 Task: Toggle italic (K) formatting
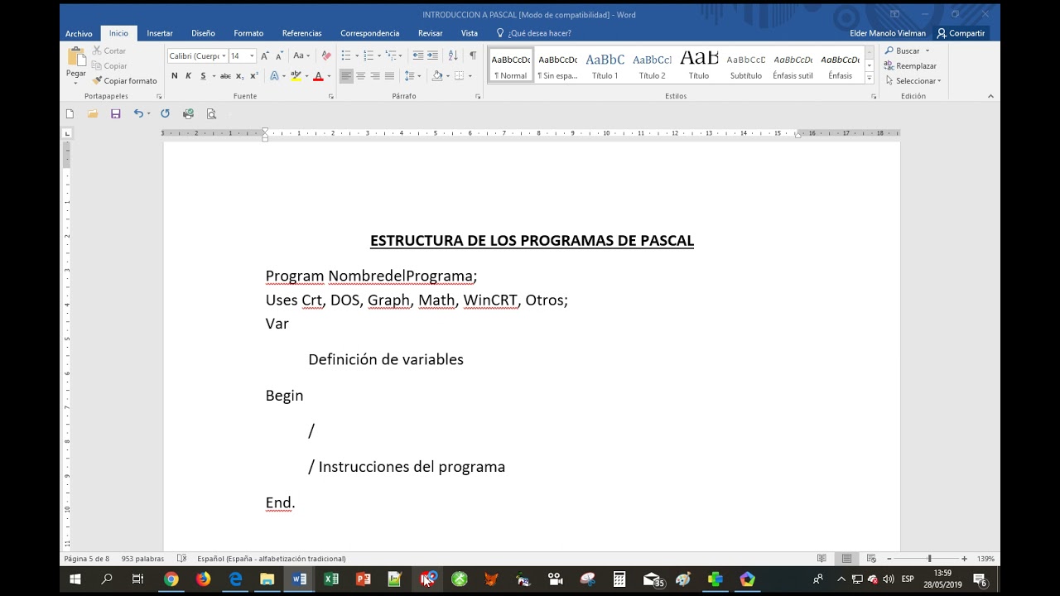coord(189,75)
